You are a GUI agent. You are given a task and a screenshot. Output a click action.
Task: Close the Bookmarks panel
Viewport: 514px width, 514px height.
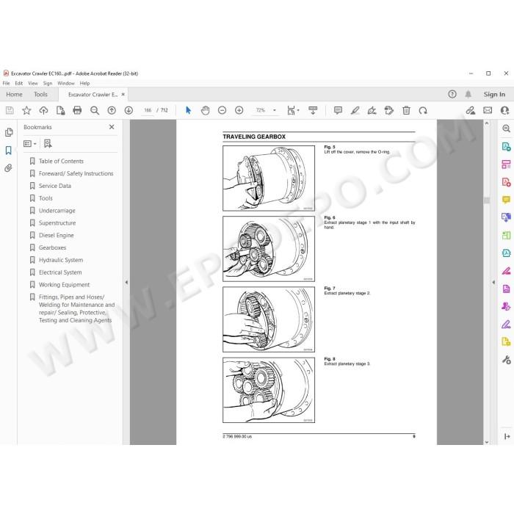click(112, 127)
